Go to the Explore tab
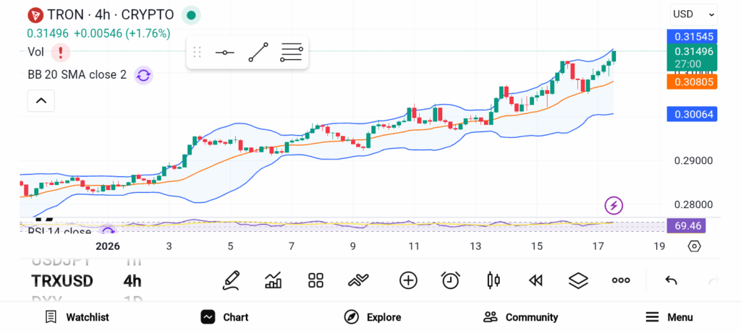The image size is (741, 333). [x=372, y=317]
